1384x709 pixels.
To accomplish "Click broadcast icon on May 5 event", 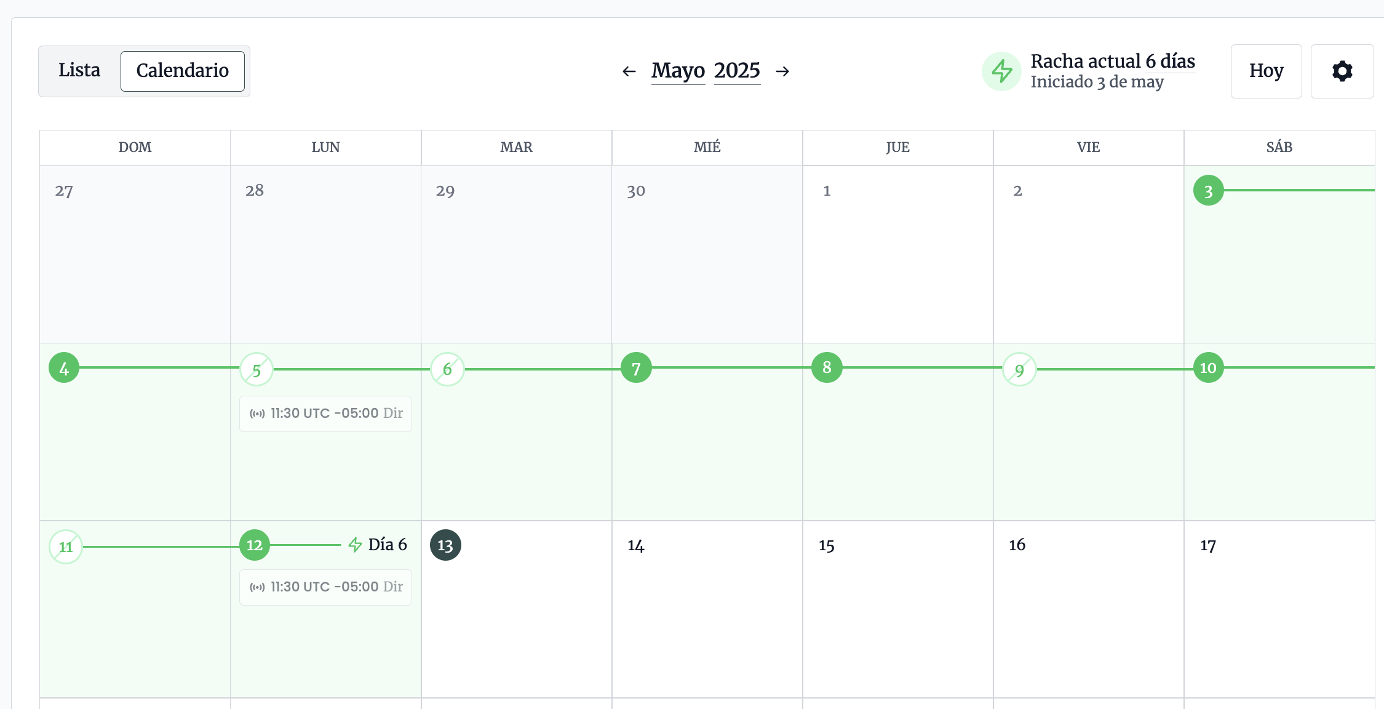I will click(x=257, y=414).
